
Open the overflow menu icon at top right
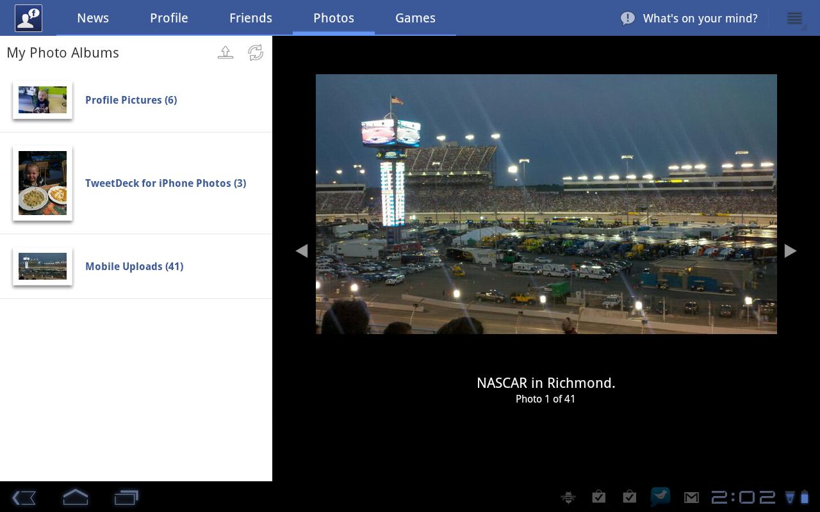tap(795, 19)
